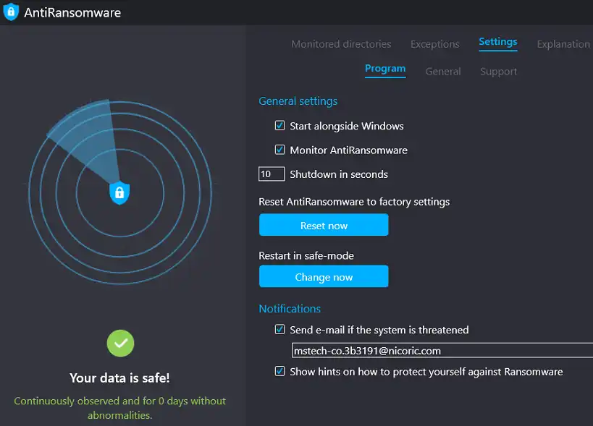Screen dimensions: 593x426
Task: Toggle Start alongside Windows checkbox
Action: coord(280,126)
